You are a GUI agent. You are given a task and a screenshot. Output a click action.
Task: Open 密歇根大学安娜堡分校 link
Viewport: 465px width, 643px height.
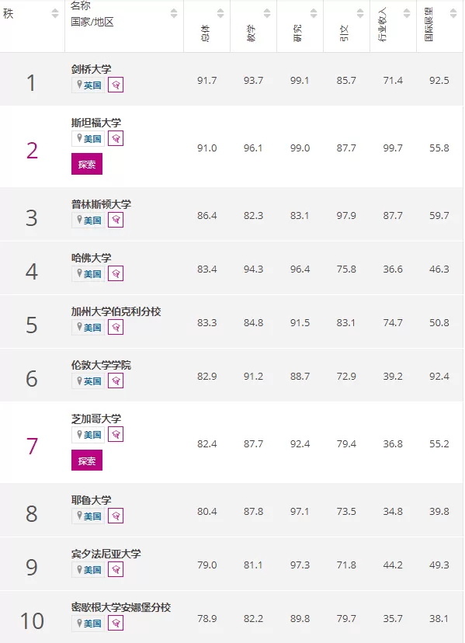[121, 607]
